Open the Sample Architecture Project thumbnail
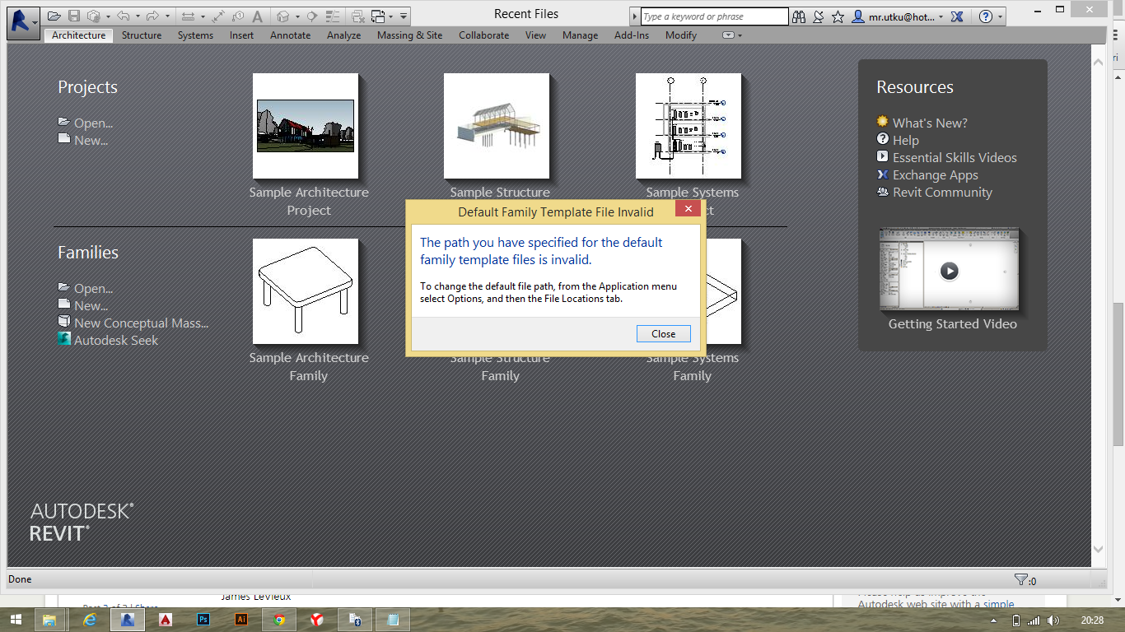 306,126
